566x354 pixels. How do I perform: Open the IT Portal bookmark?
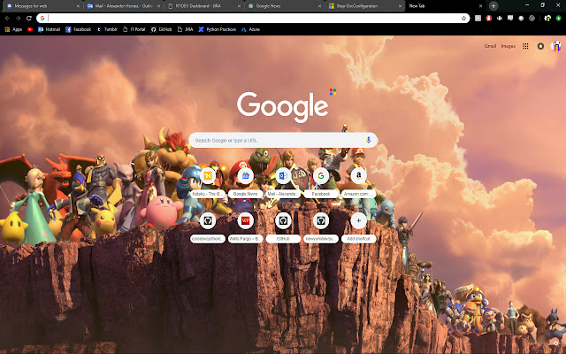[134, 29]
